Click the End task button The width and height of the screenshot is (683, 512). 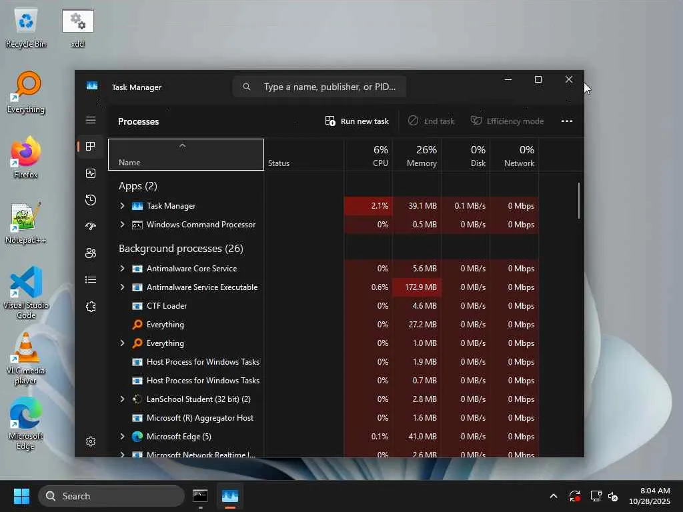(x=432, y=121)
